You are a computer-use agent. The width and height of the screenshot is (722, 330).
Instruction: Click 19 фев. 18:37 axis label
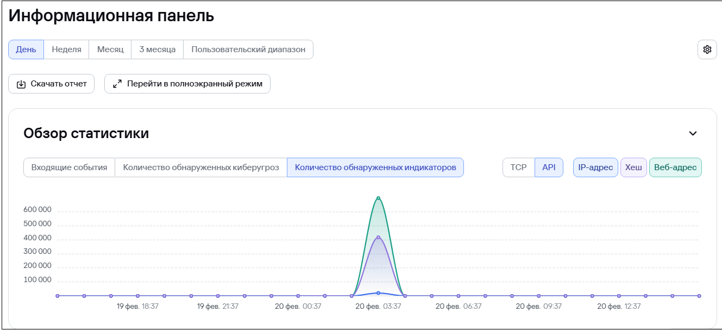click(137, 307)
